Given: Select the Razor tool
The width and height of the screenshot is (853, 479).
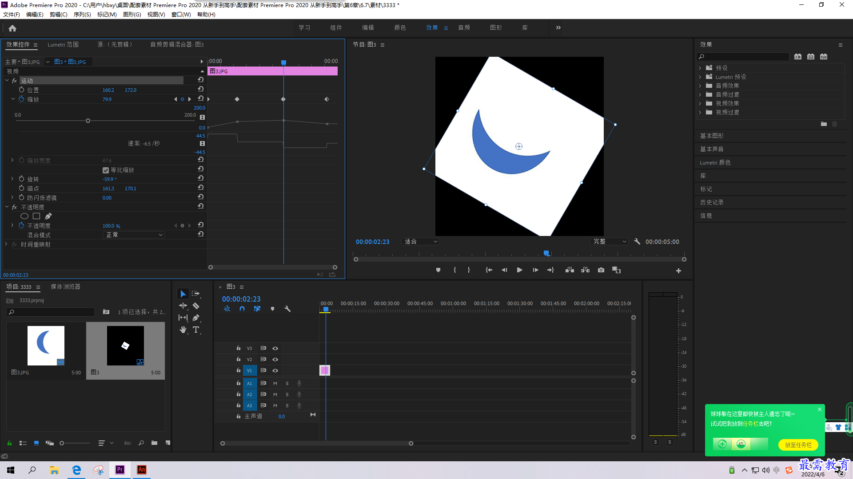Looking at the screenshot, I should click(x=195, y=306).
